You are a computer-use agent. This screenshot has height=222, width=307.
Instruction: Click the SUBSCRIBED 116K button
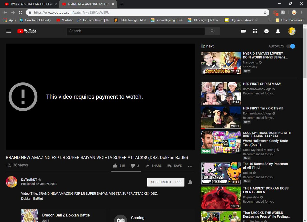(166, 182)
